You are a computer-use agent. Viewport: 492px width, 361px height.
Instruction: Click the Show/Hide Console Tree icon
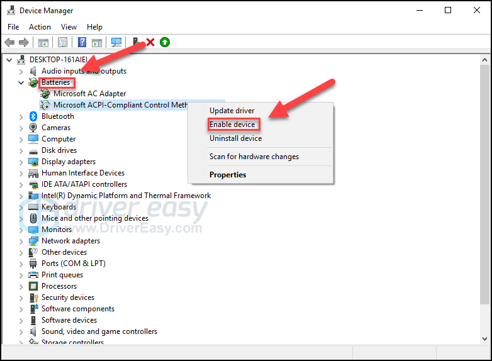(x=43, y=42)
